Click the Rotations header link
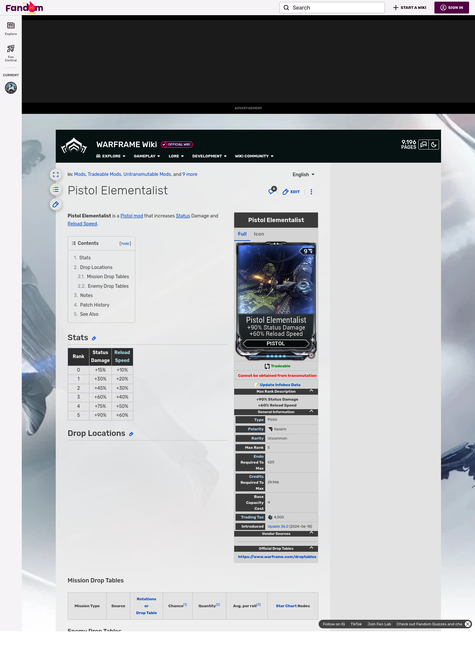This screenshot has width=475, height=660. (x=146, y=599)
